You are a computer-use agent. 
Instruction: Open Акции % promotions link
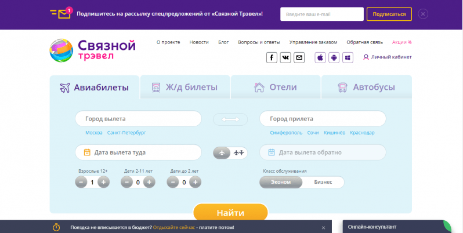pos(402,42)
